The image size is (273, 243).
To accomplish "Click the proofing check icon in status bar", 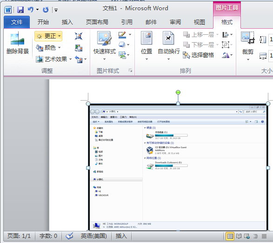I will [x=69, y=236].
